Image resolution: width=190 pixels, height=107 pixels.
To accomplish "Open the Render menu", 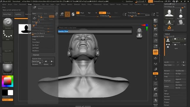I will click(106, 4).
